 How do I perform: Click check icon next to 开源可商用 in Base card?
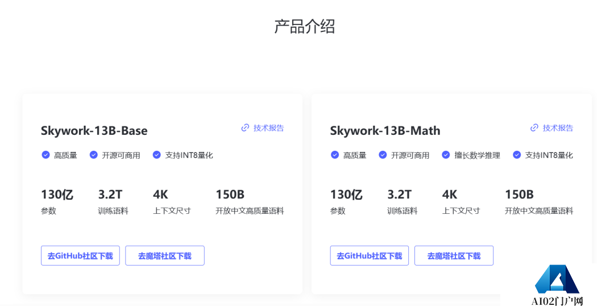coord(94,155)
